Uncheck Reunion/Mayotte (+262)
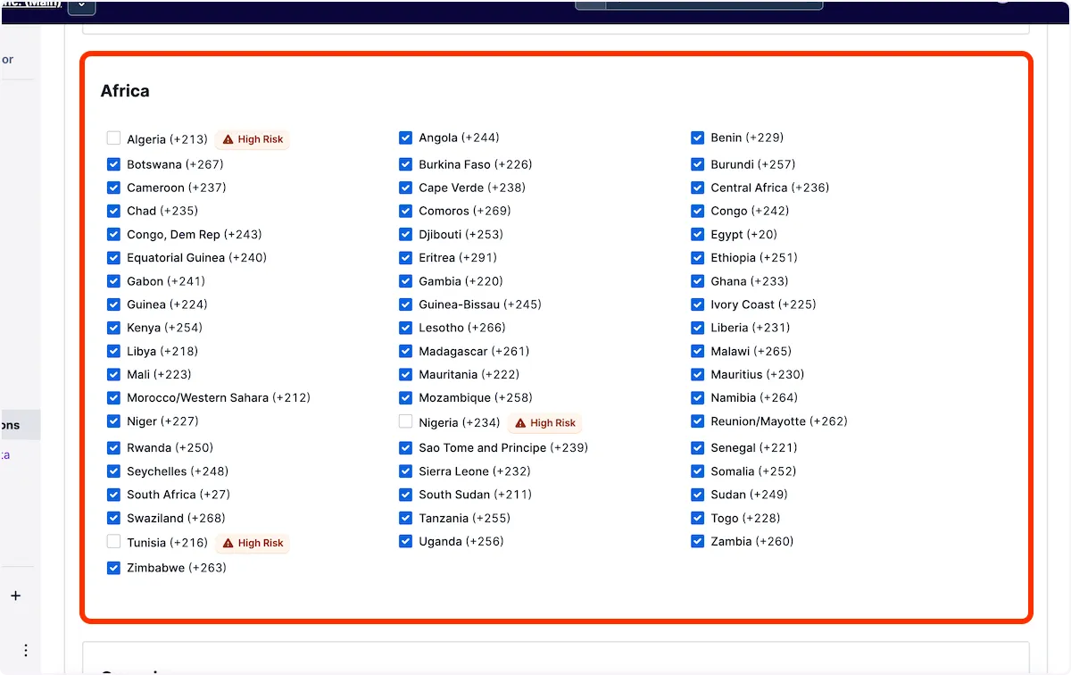Viewport: 1071px width, 675px height. [x=697, y=421]
